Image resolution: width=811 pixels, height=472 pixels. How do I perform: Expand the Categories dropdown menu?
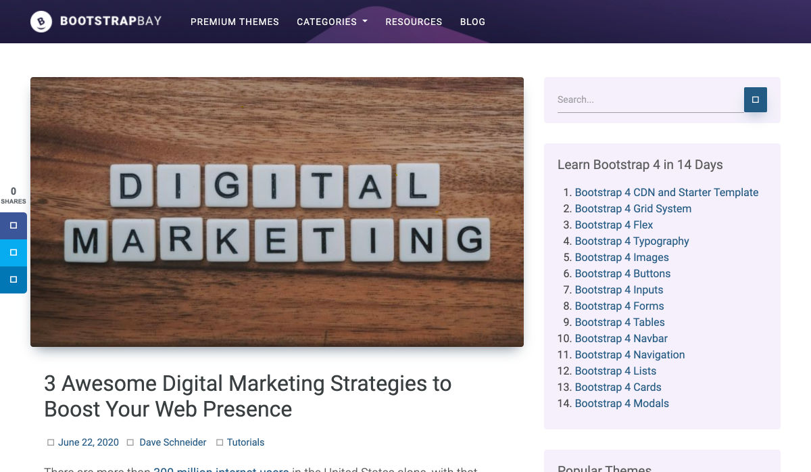332,22
